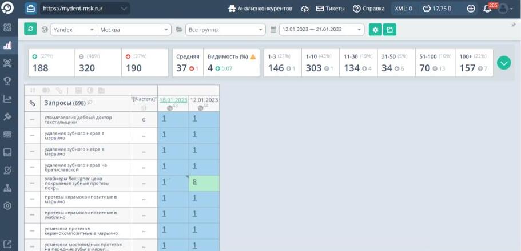Viewport: 521px width, 251px height.
Task: Click the sort arrows icon in table toolbar
Action: [x=33, y=90]
